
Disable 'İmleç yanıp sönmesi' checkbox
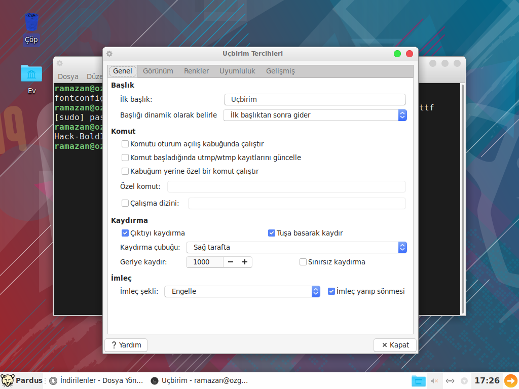pyautogui.click(x=331, y=291)
